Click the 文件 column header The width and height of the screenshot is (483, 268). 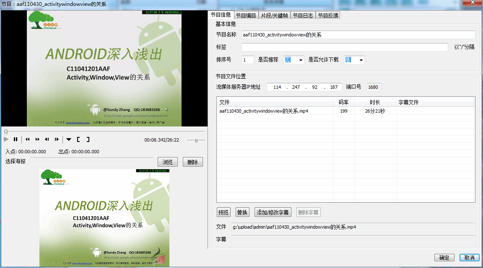pos(275,102)
